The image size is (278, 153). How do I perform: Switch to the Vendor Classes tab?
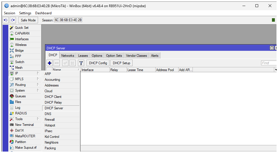pos(136,55)
